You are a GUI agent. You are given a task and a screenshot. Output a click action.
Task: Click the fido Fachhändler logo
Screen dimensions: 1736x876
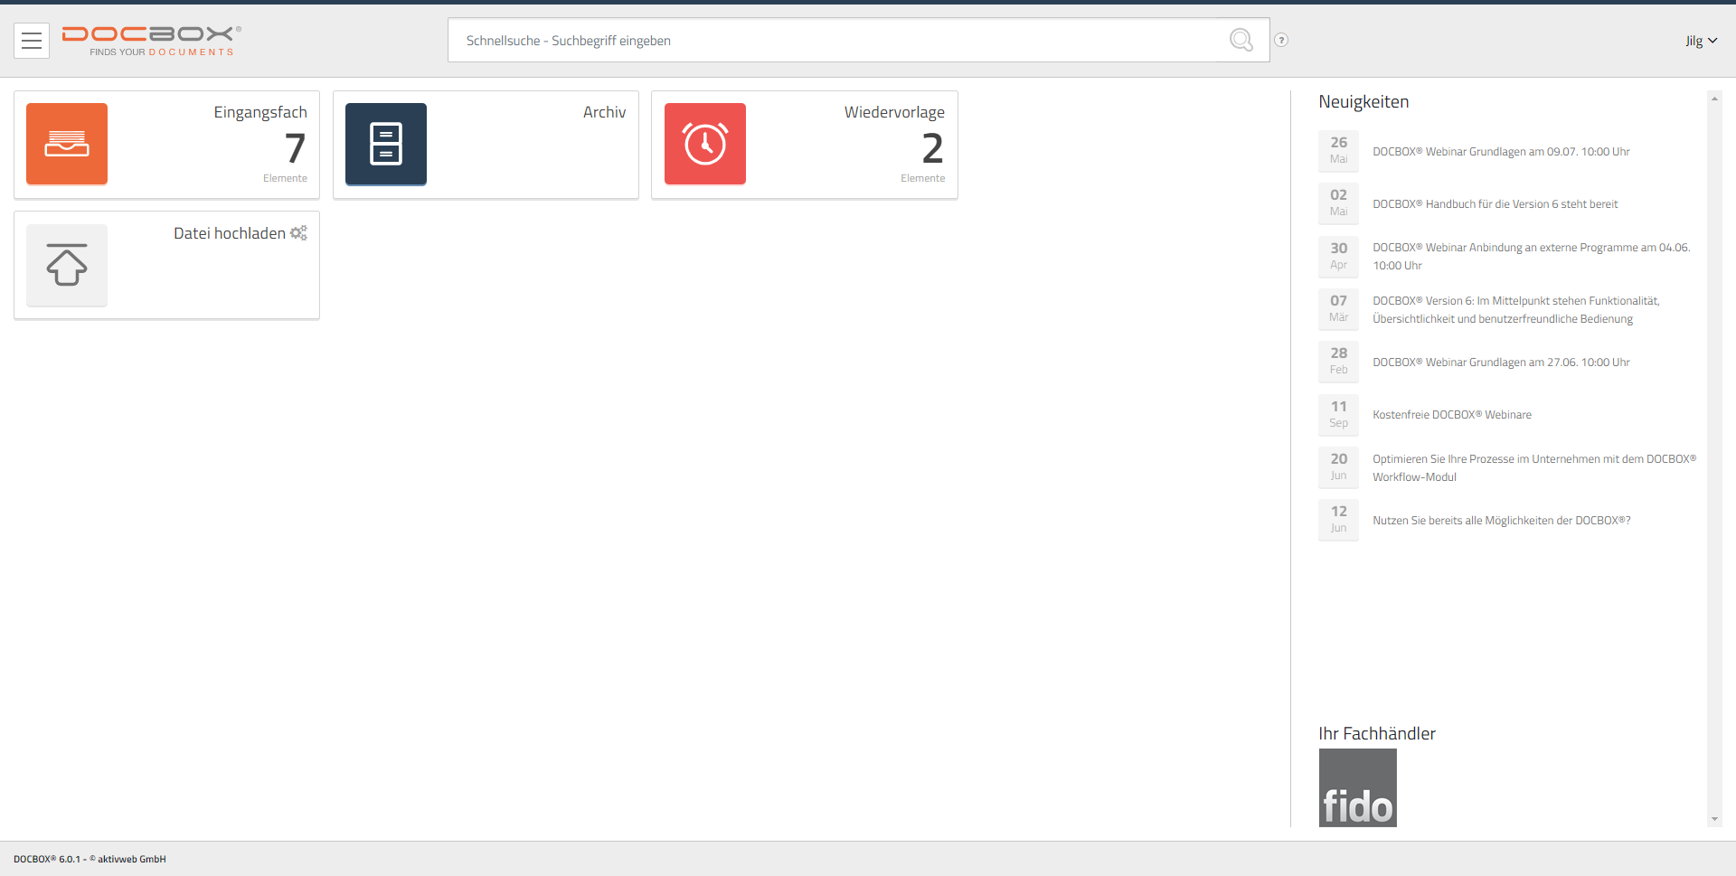1357,787
